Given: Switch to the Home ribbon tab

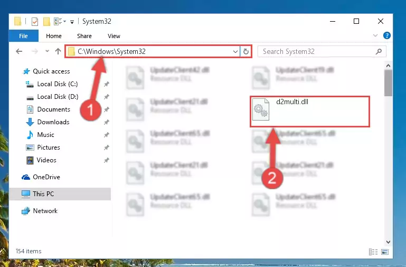Looking at the screenshot, I should point(54,36).
